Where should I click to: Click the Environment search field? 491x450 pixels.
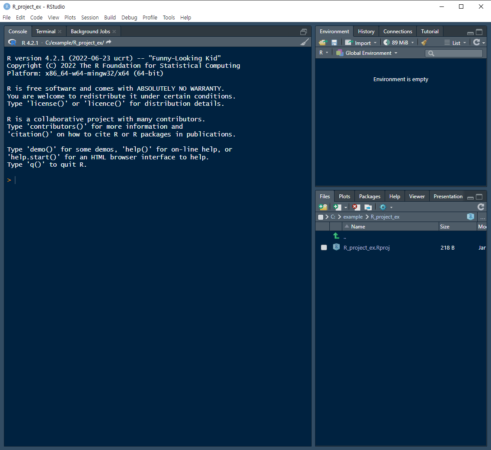(x=454, y=53)
